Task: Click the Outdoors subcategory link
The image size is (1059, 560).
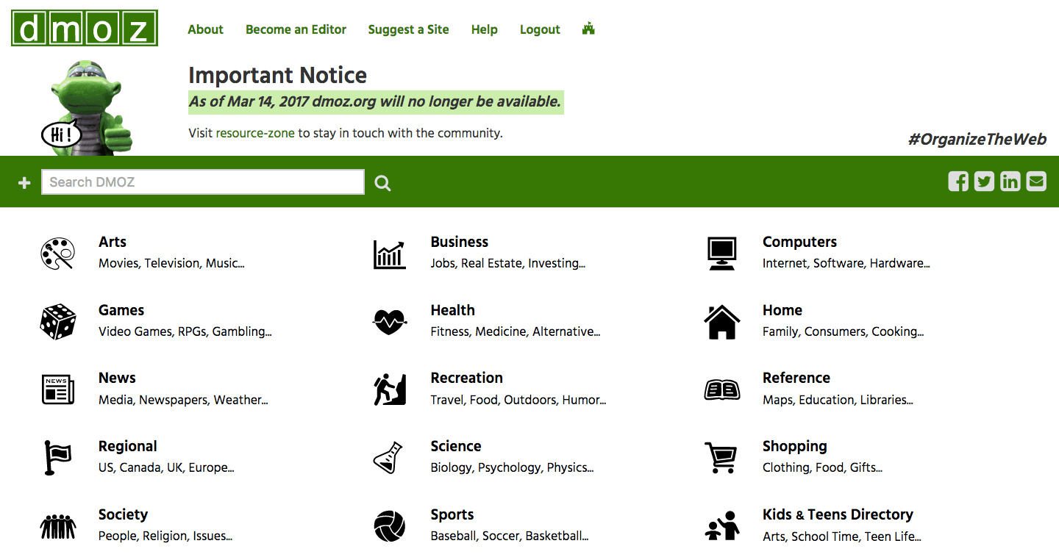Action: pos(529,400)
